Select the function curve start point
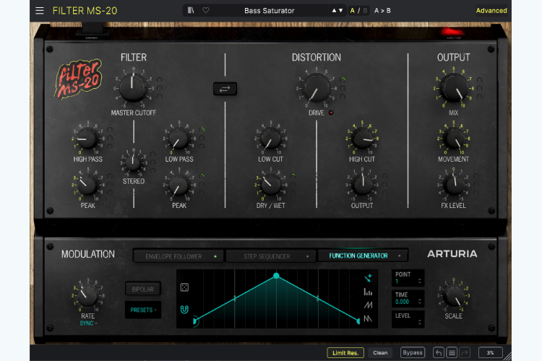Screen dimensions: 542x361 coord(195,321)
